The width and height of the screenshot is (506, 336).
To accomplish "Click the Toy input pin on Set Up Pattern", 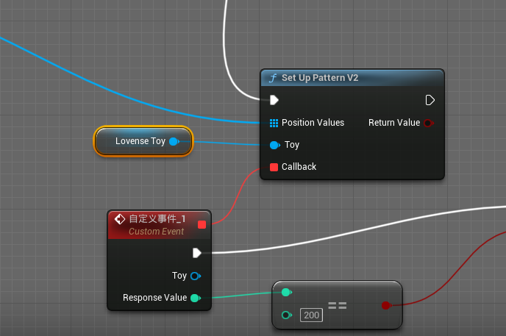I will (x=274, y=145).
